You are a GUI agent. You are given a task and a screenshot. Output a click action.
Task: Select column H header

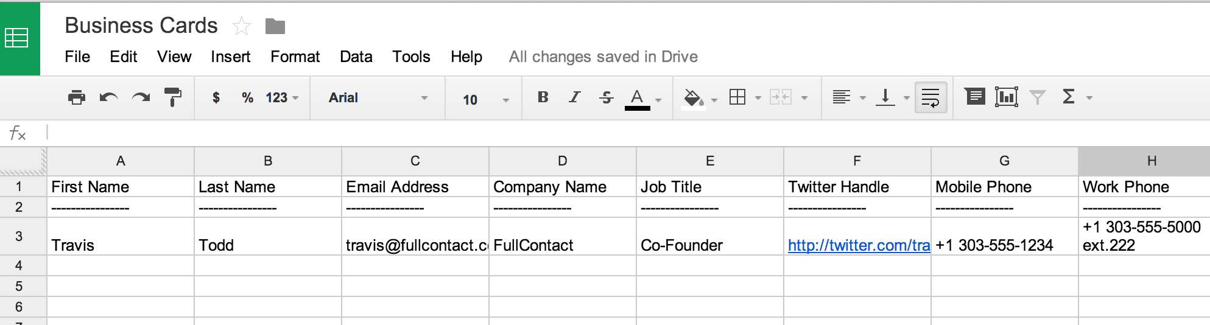pos(1151,161)
